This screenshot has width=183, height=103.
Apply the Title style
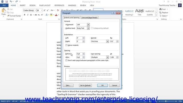coord(140,13)
